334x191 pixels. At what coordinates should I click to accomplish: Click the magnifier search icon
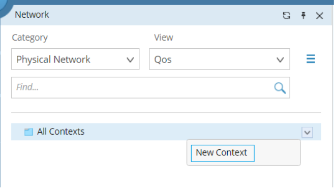click(280, 88)
